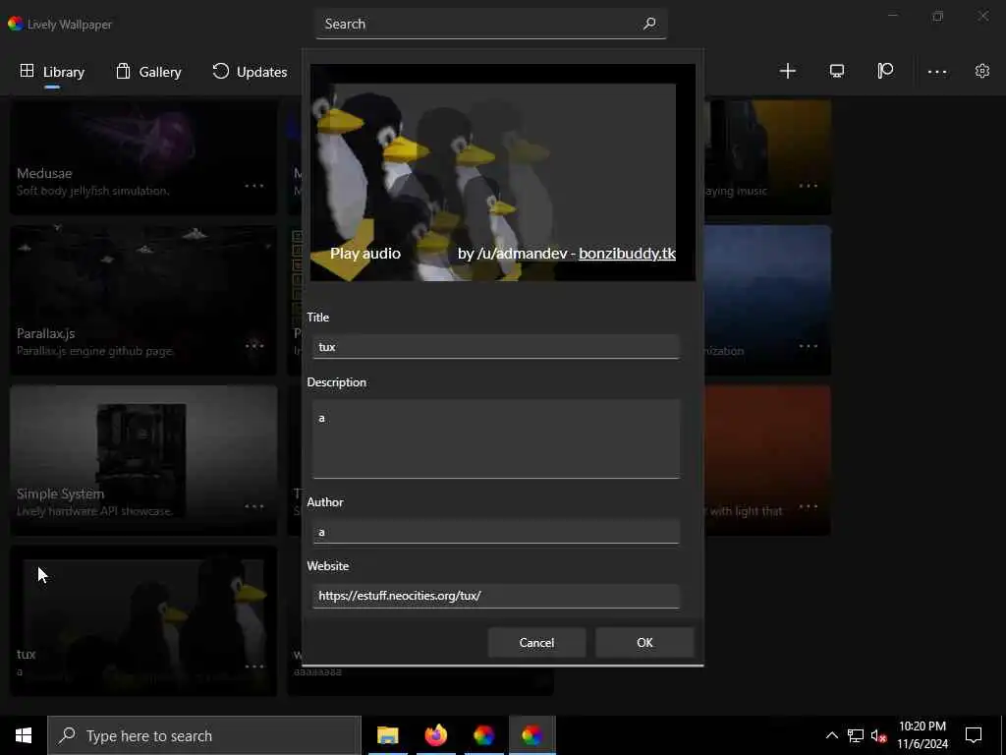1006x755 pixels.
Task: Click the Lively Wallpaper logo icon
Action: [16, 24]
